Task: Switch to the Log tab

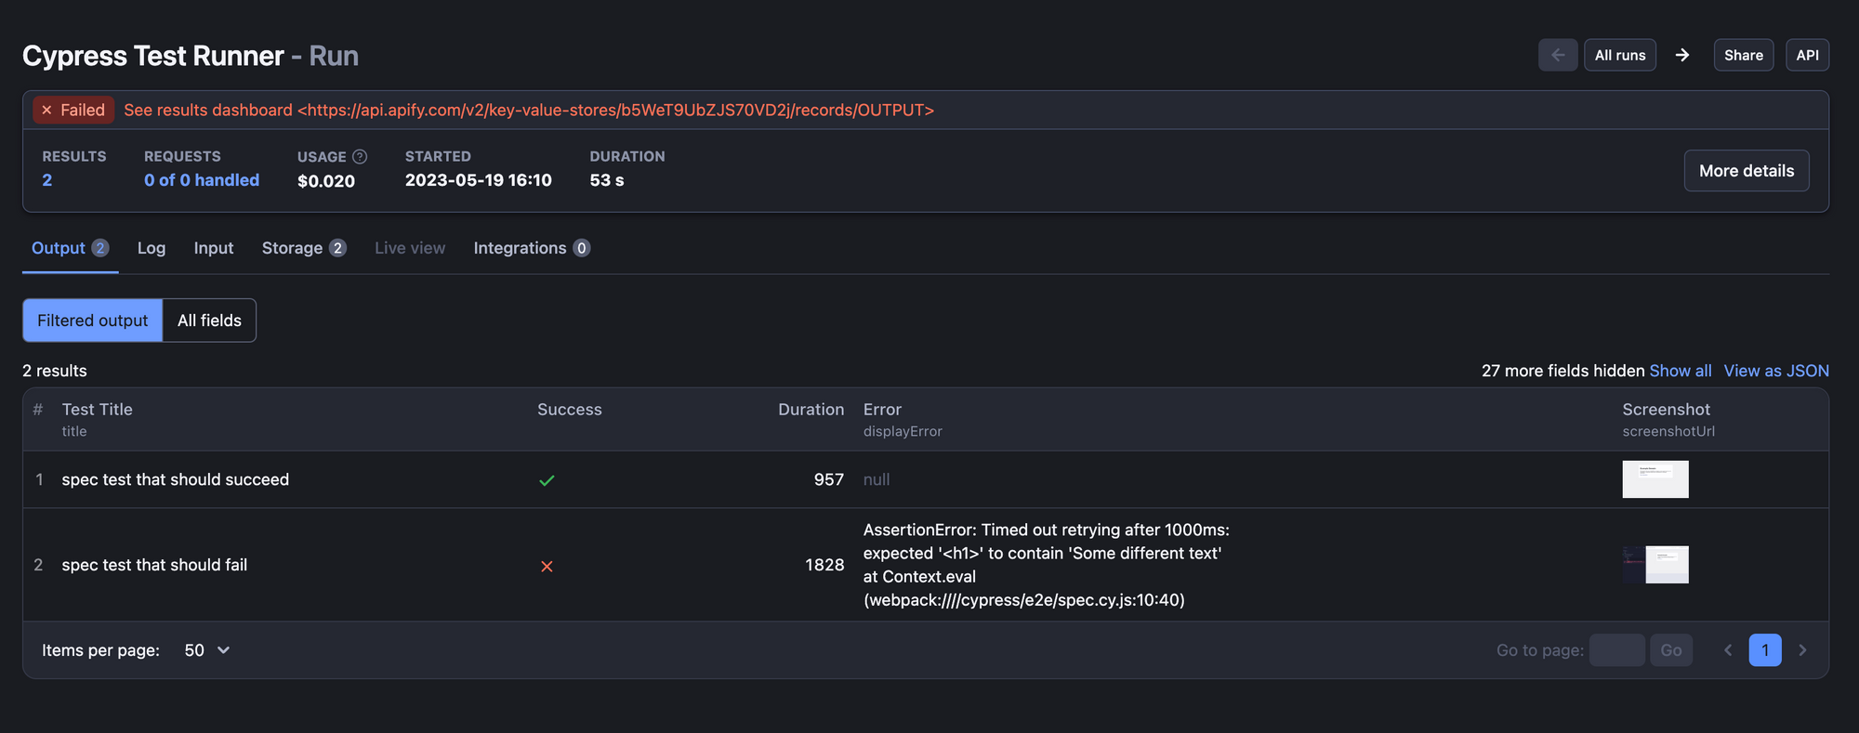Action: tap(152, 248)
